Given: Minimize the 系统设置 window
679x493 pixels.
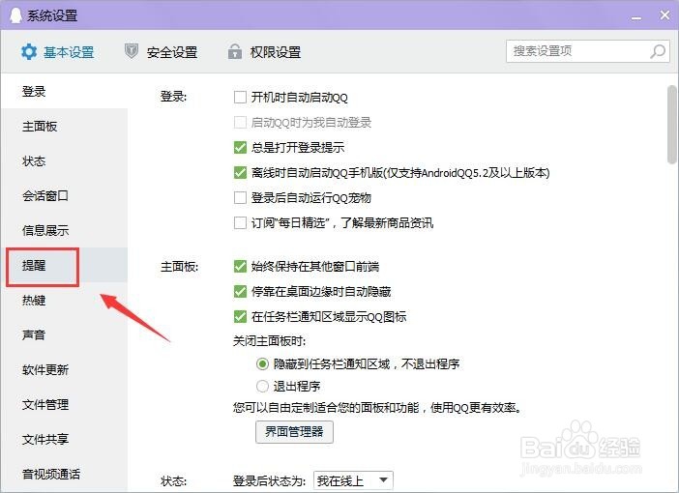Looking at the screenshot, I should [636, 17].
